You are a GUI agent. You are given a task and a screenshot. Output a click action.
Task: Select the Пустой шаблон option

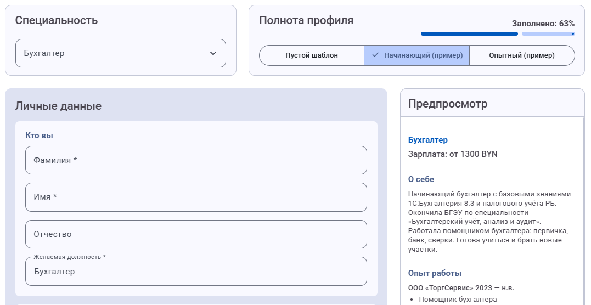point(311,55)
